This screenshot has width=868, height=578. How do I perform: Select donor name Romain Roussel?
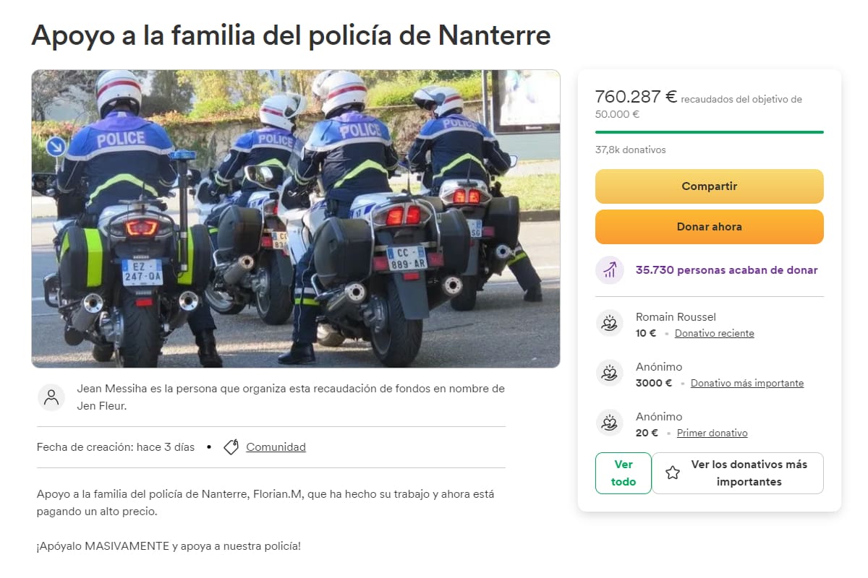click(676, 316)
